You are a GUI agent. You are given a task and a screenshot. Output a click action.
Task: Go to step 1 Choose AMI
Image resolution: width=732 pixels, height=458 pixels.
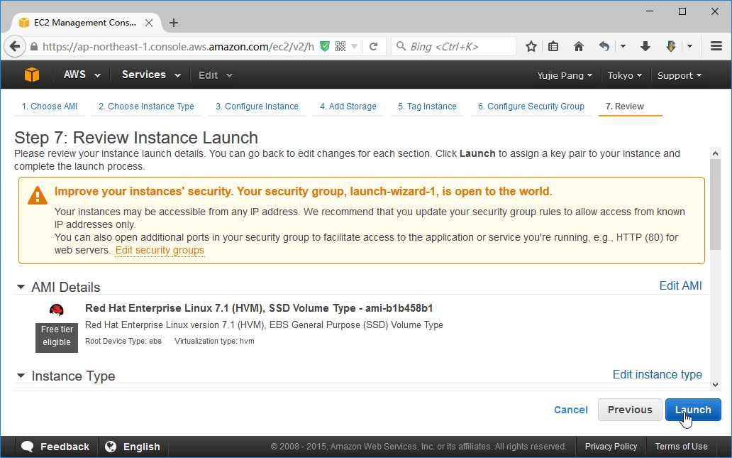coord(50,107)
